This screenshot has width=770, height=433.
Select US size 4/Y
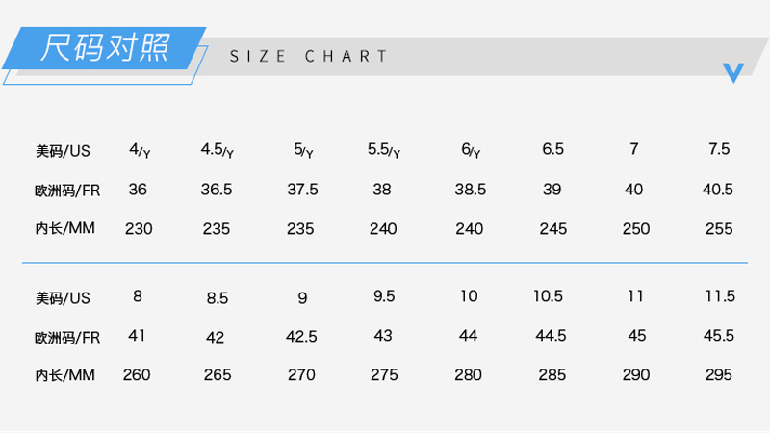coord(140,150)
